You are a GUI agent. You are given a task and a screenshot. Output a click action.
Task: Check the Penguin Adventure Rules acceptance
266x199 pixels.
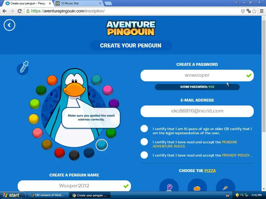[144, 142]
